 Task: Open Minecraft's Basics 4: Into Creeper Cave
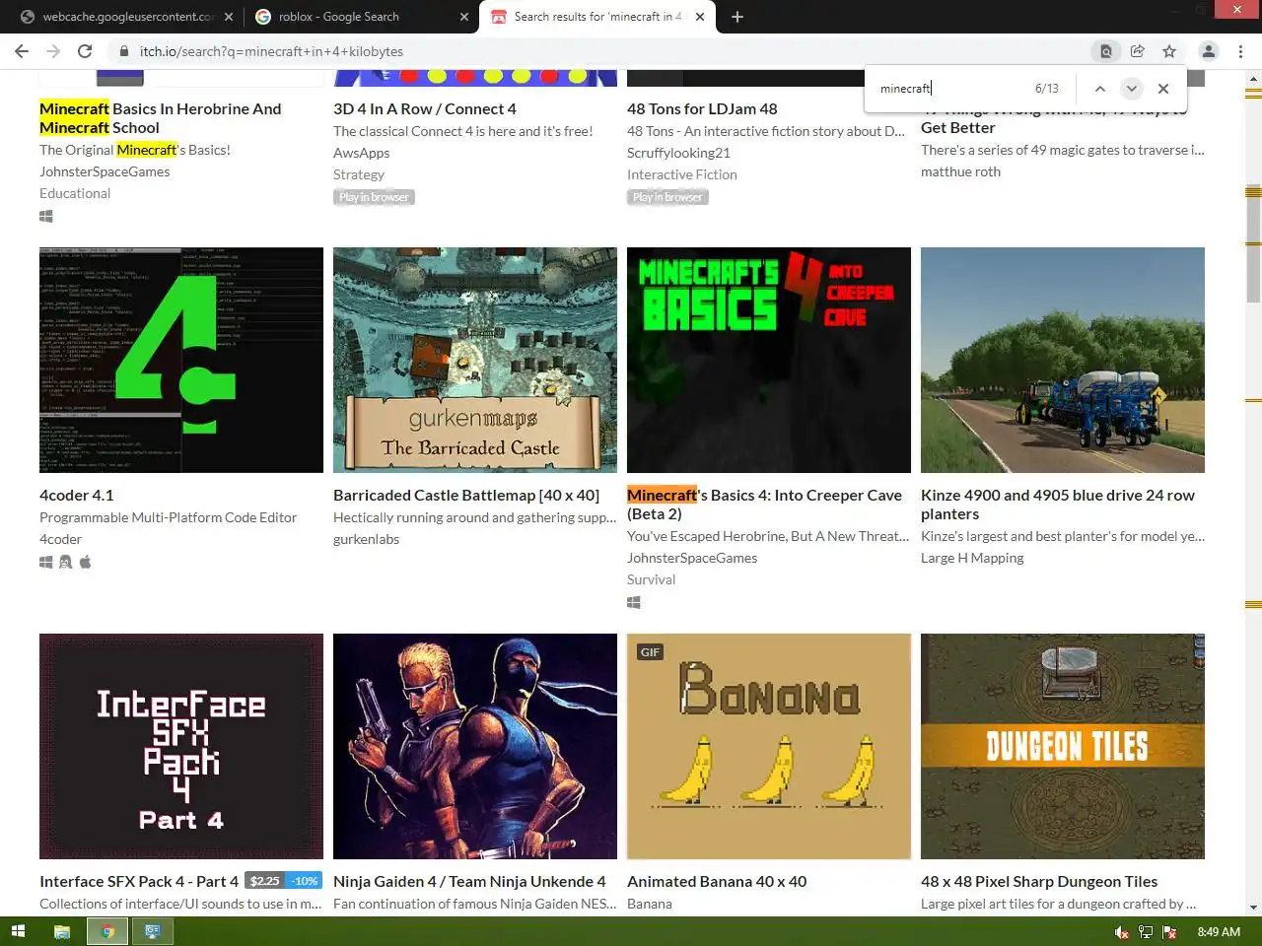(764, 505)
